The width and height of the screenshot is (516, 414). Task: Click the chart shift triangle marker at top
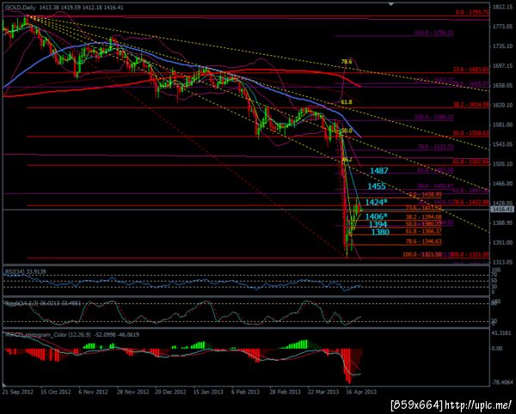pos(390,4)
